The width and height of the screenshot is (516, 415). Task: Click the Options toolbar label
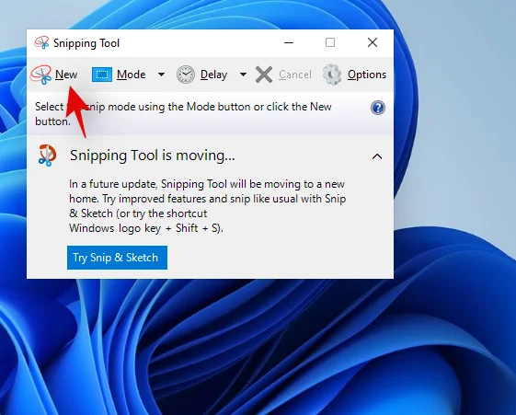[367, 75]
